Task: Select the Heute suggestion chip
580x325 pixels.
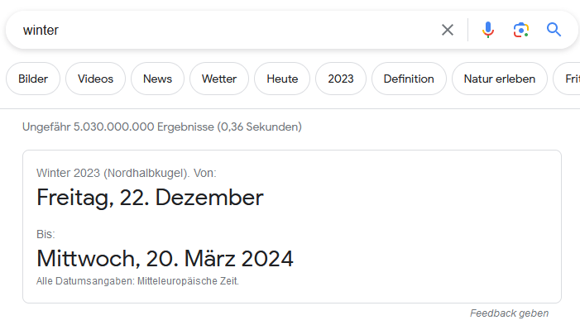Action: point(282,79)
